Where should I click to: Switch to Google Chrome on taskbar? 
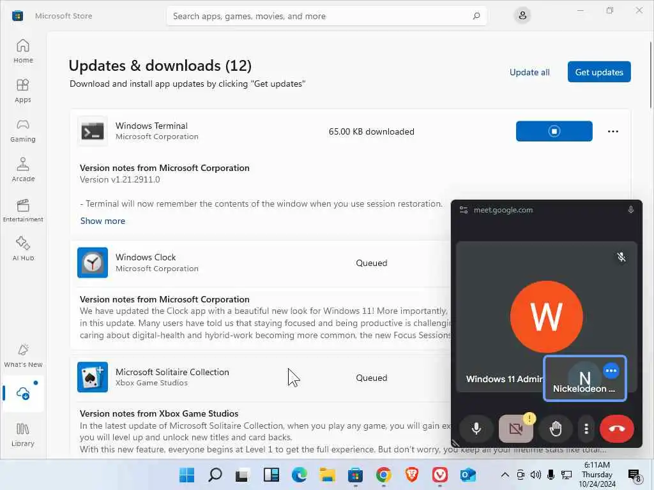point(384,475)
